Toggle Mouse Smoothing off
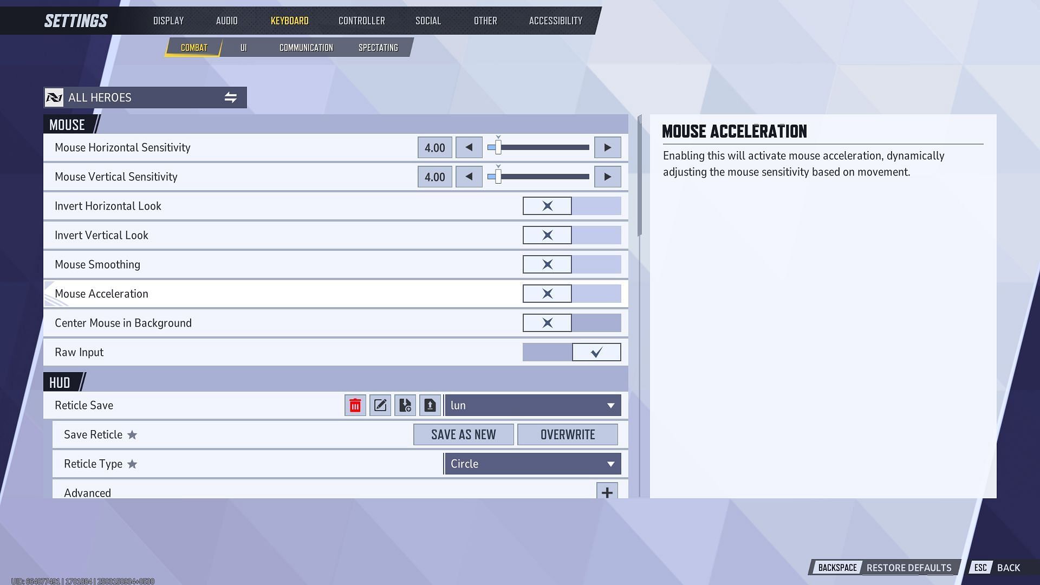The image size is (1040, 585). [547, 264]
